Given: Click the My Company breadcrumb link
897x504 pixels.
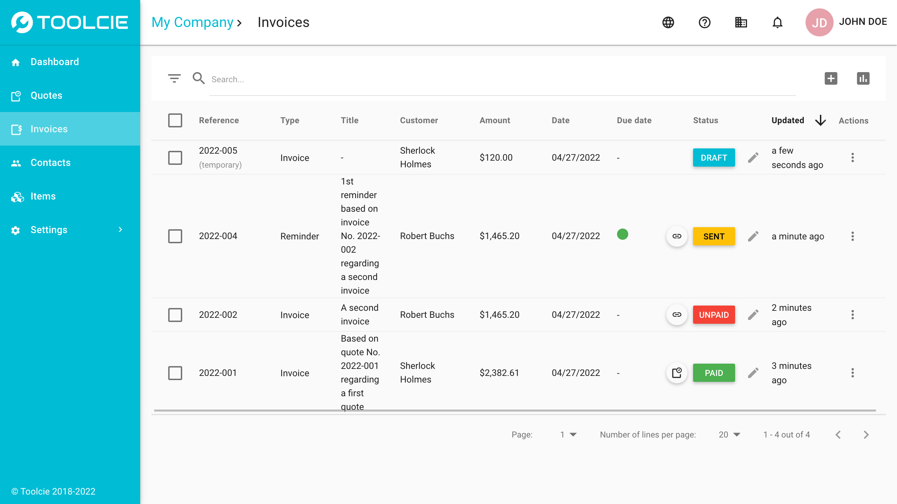Looking at the screenshot, I should coord(192,22).
